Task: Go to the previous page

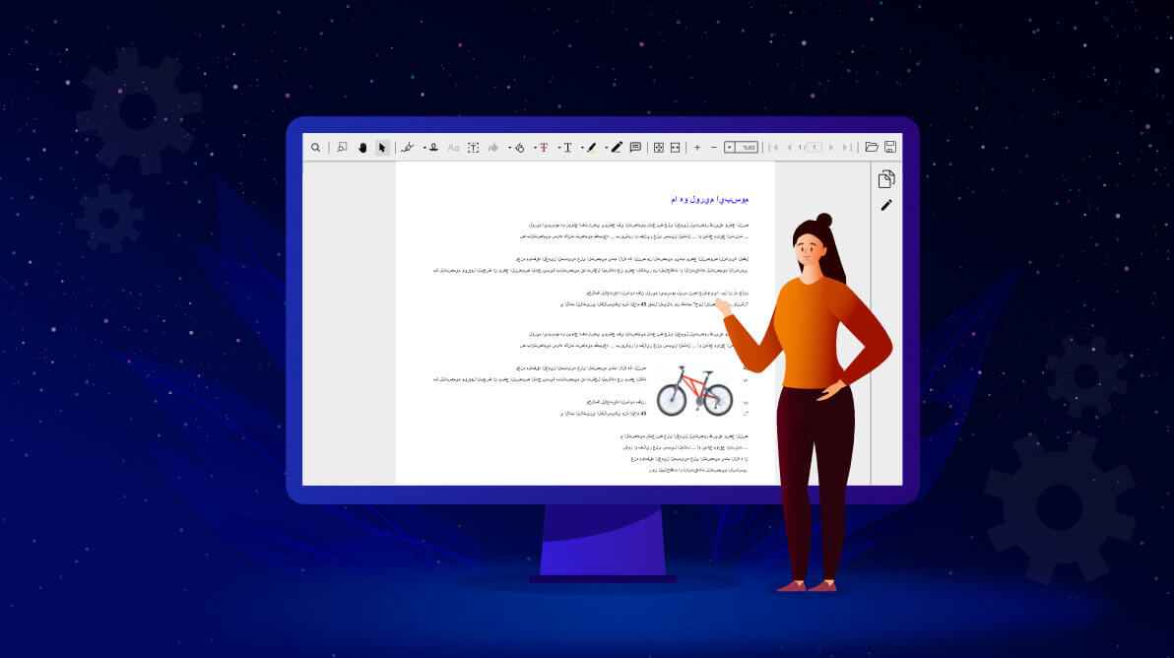Action: tap(790, 148)
